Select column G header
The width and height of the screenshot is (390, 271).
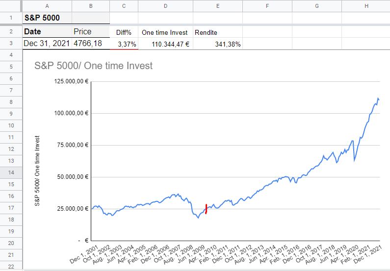[317, 6]
